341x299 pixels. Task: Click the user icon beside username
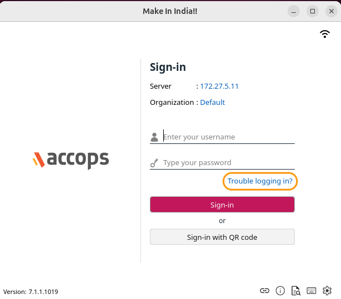click(154, 137)
